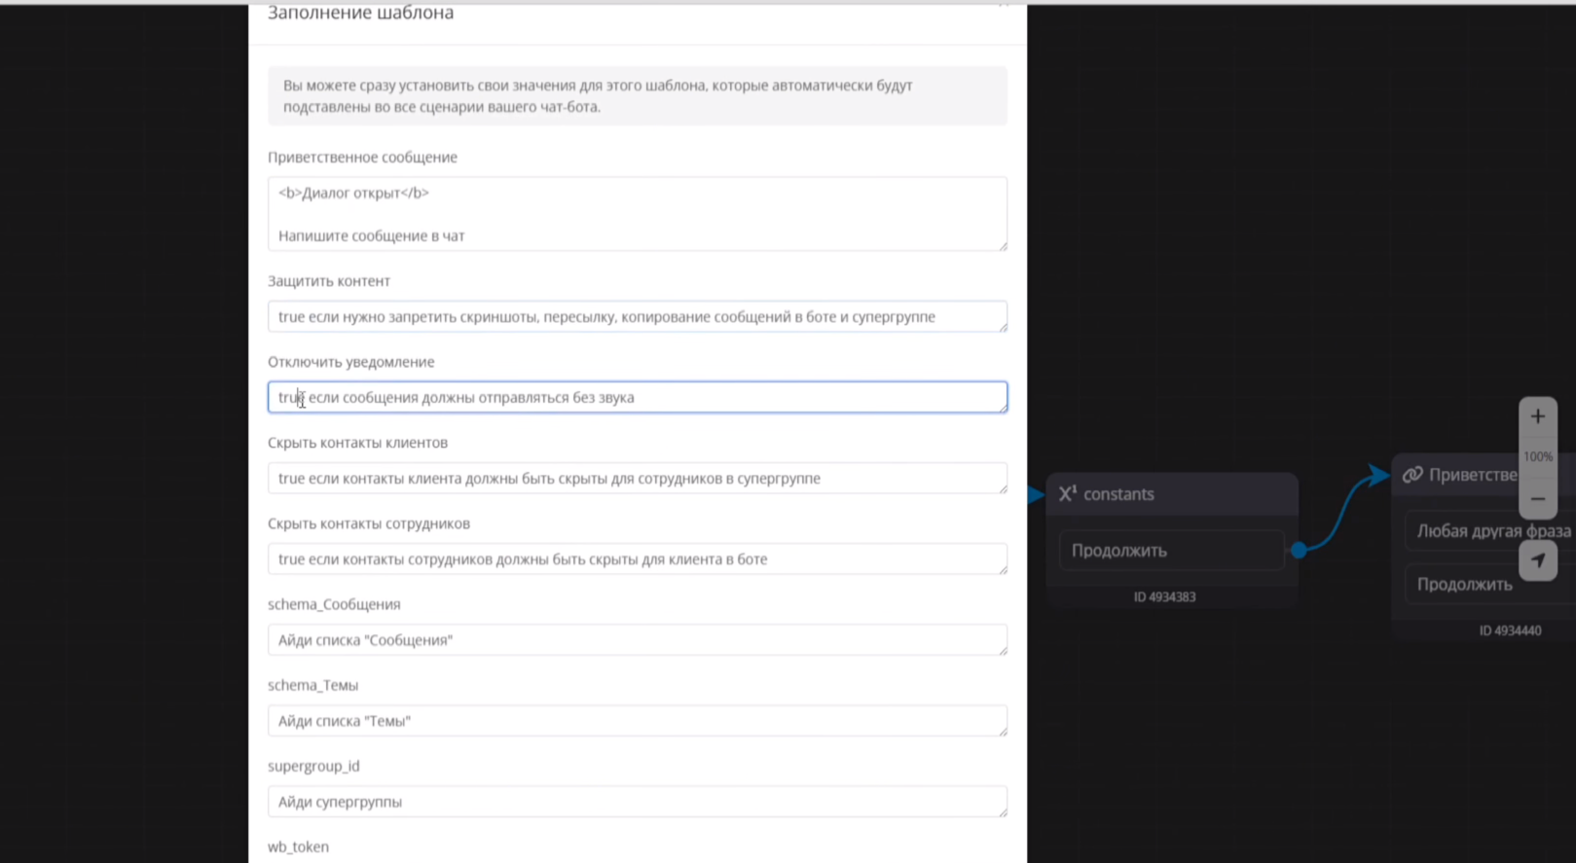Zoom out with the minus icon
The width and height of the screenshot is (1576, 863).
click(1538, 499)
